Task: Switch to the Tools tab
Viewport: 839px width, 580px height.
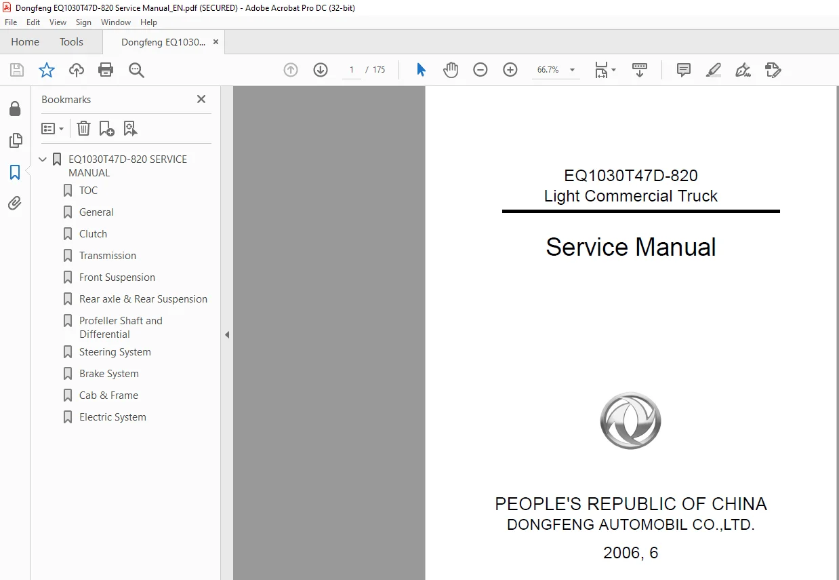Action: point(71,42)
